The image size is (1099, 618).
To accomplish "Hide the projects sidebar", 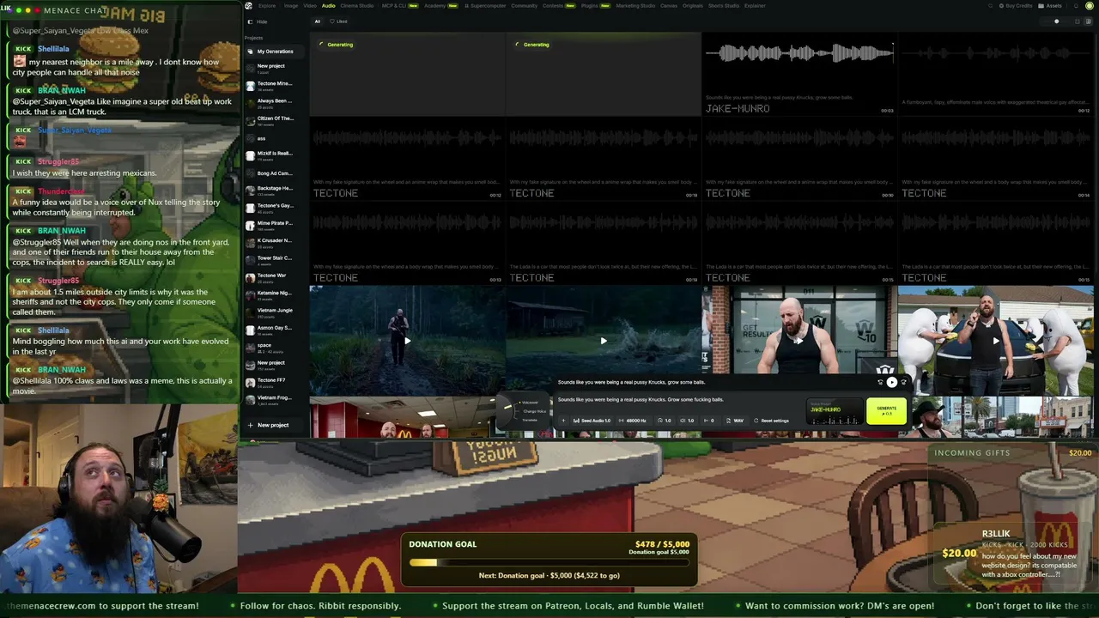I will [x=258, y=21].
